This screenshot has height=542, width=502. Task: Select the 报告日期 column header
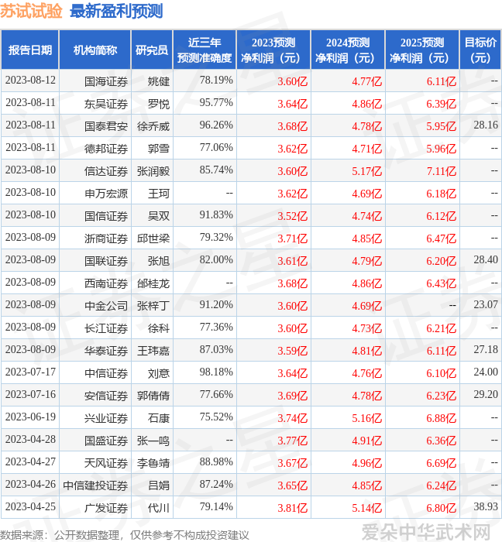(x=30, y=50)
